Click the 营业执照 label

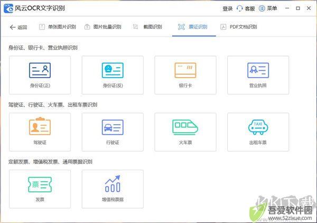(258, 86)
